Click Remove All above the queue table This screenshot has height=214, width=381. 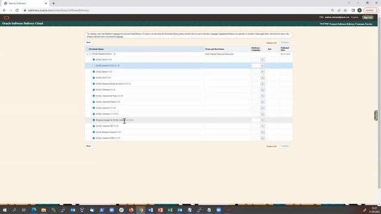271,43
